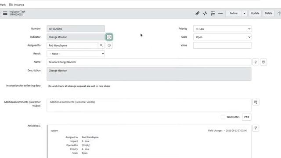Click the Indicator field Change Monitor
Image resolution: width=281 pixels, height=158 pixels.
click(x=76, y=37)
